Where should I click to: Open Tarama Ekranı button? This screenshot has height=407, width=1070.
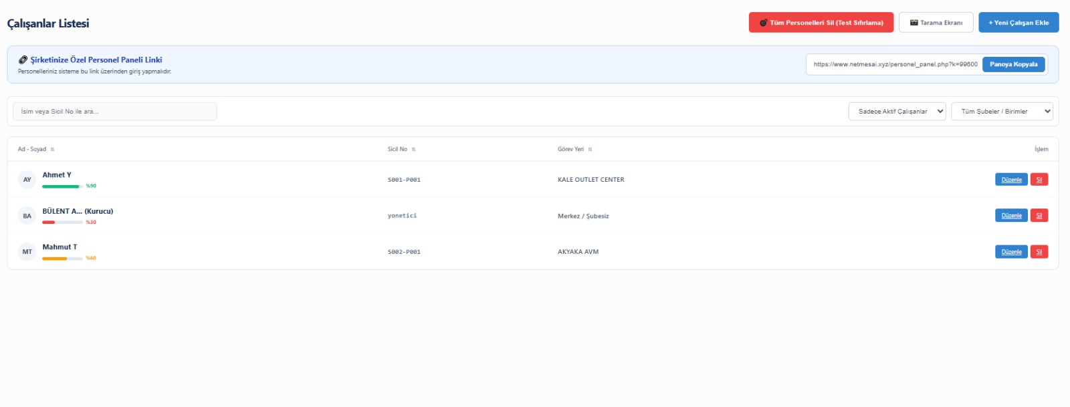pyautogui.click(x=936, y=22)
